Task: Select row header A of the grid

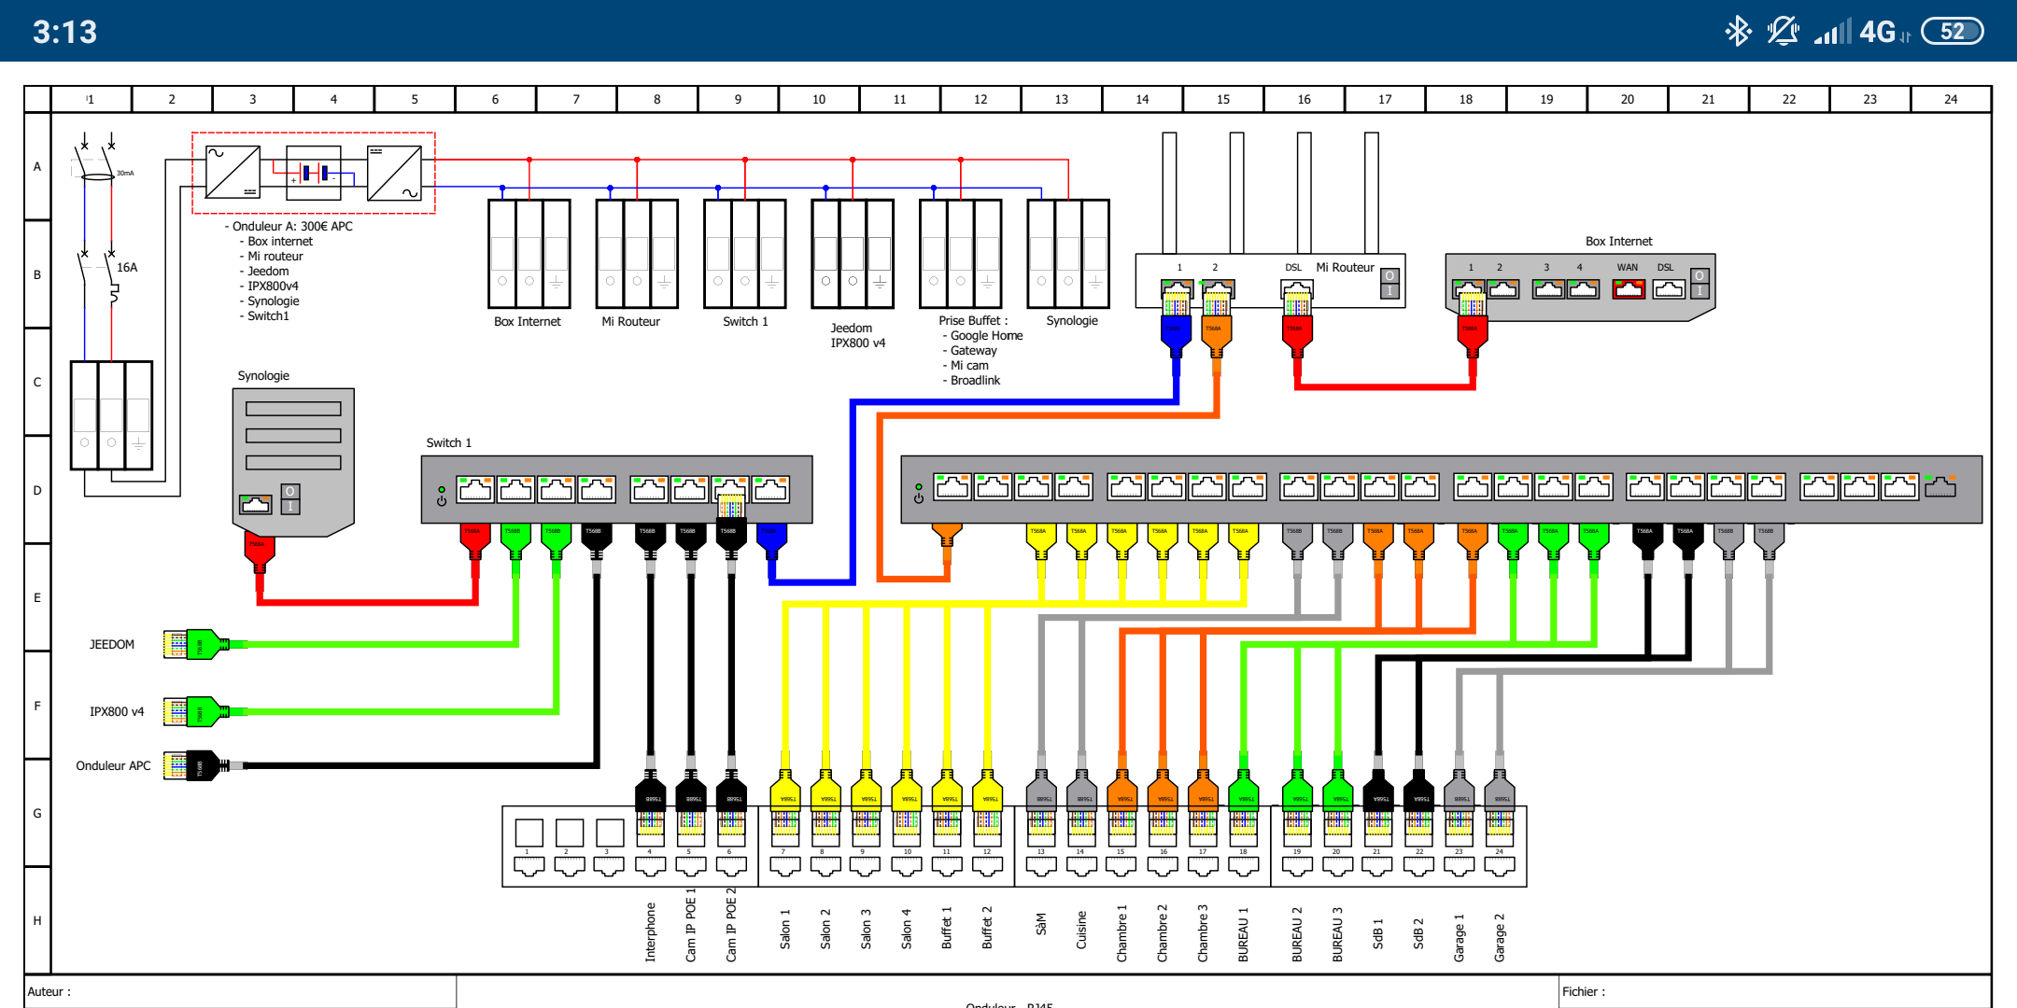Action: [37, 166]
